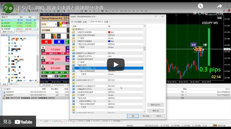
Task: Switch to the バージョン情報 tab
Action: [x=77, y=22]
